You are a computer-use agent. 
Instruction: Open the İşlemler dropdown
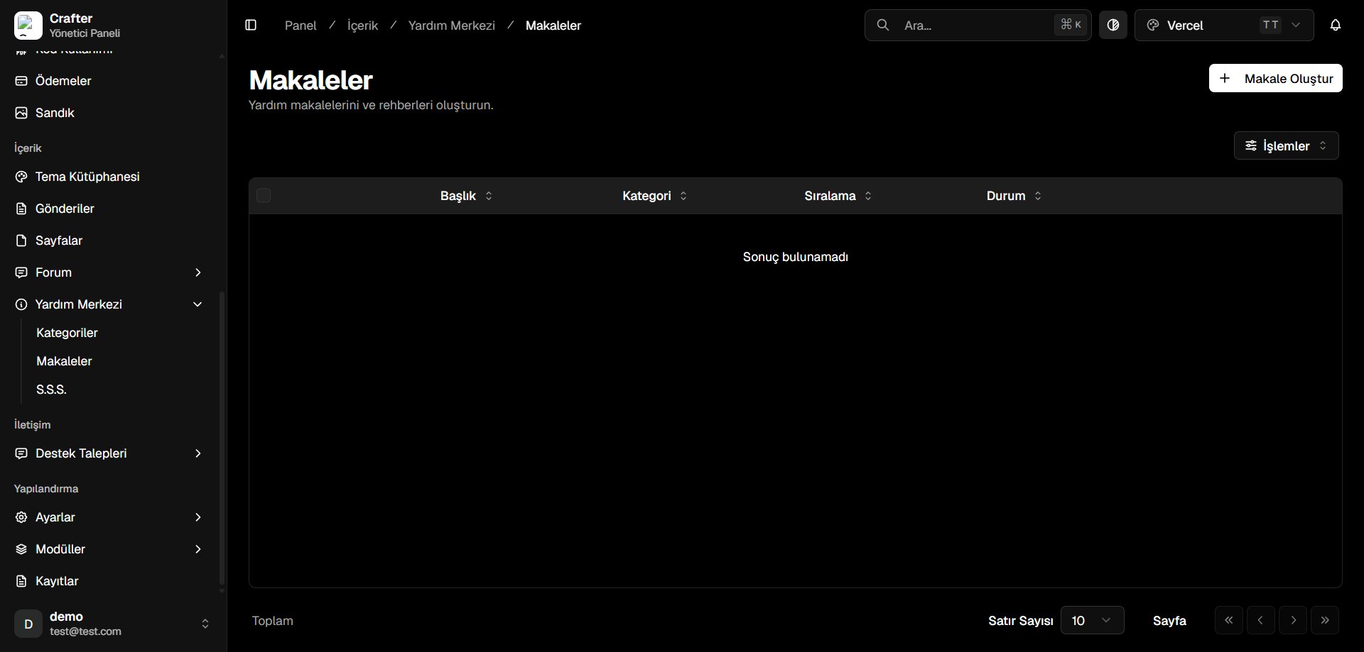pyautogui.click(x=1287, y=145)
